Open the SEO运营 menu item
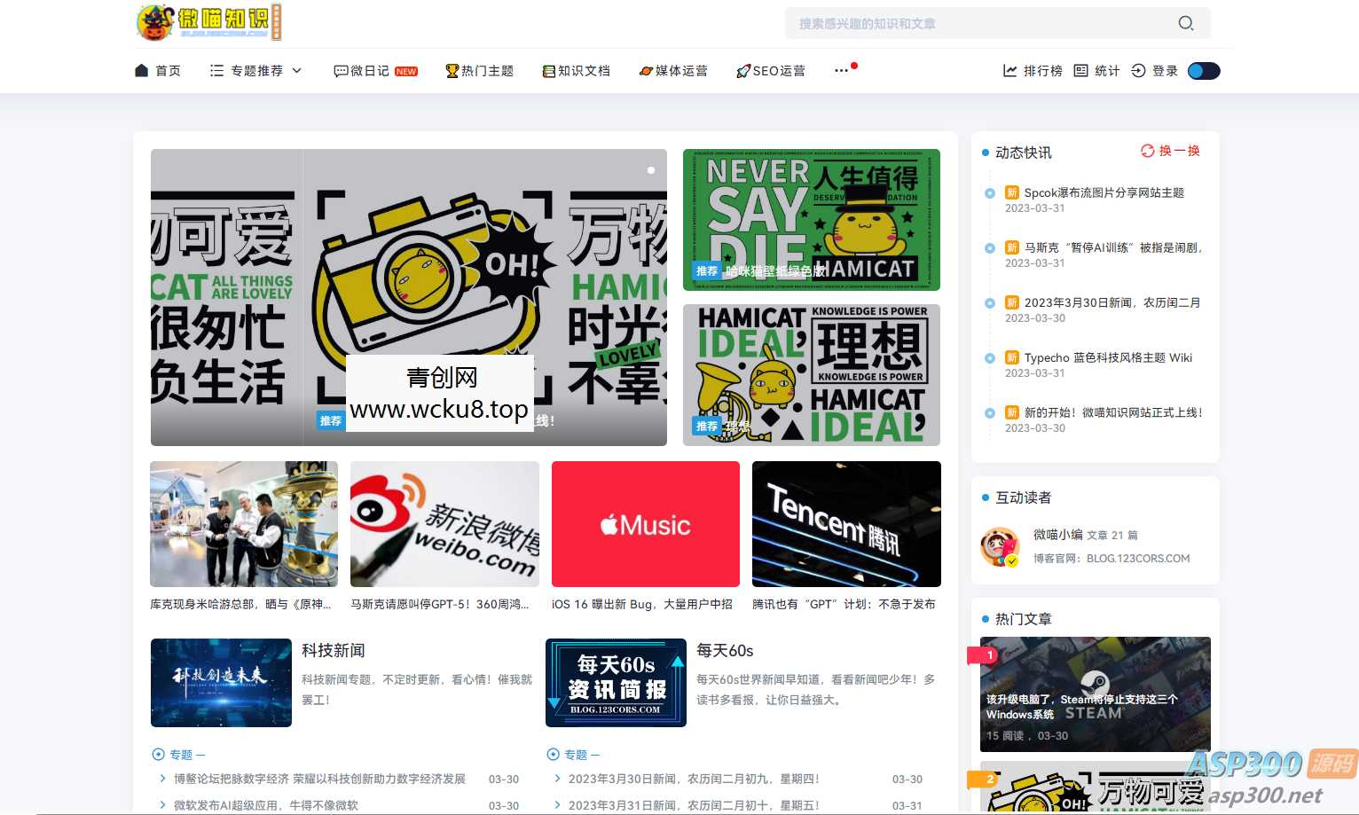The width and height of the screenshot is (1359, 815). 771,71
